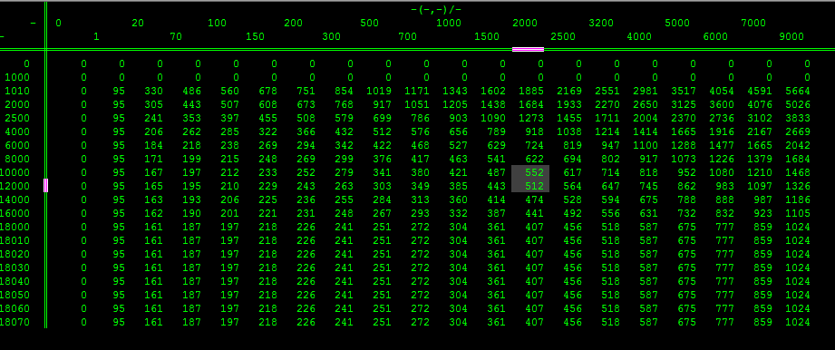Select the 700 column header
This screenshot has width=835, height=350.
pyautogui.click(x=407, y=37)
